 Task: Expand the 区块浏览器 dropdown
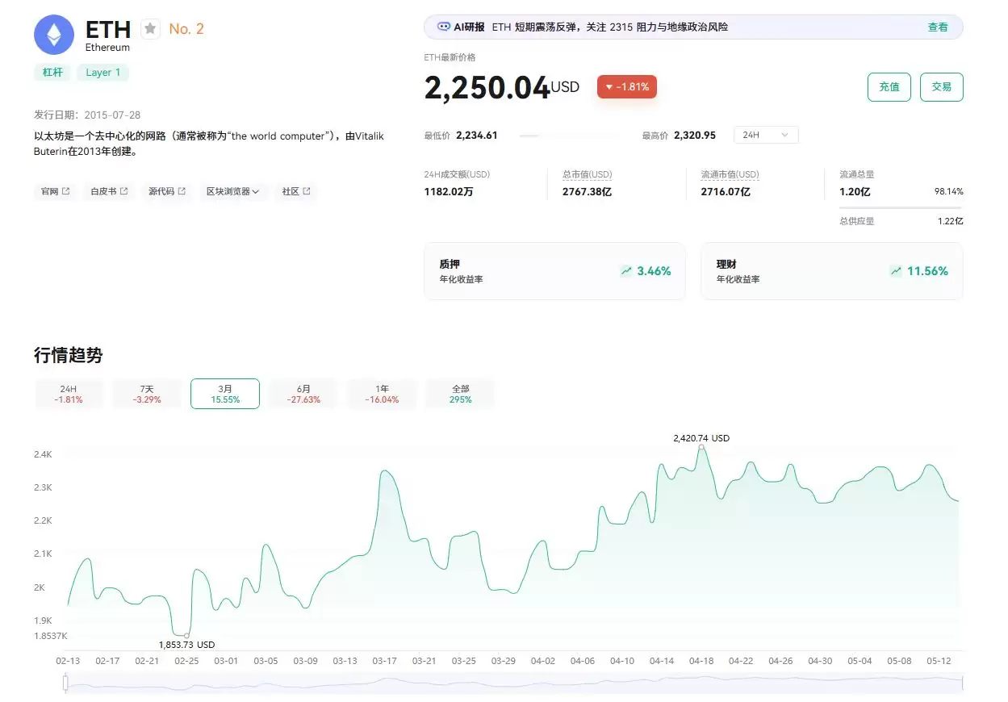232,191
